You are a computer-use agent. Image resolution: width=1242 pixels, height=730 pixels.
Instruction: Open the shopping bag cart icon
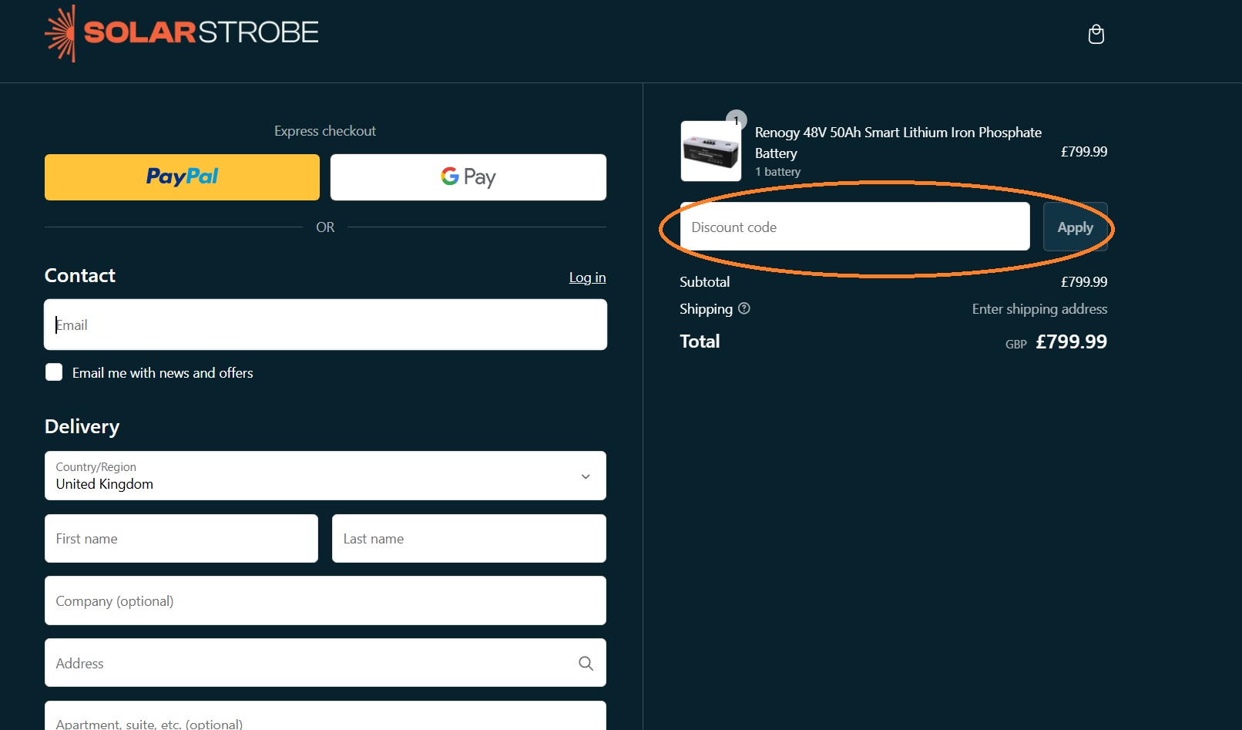point(1096,34)
